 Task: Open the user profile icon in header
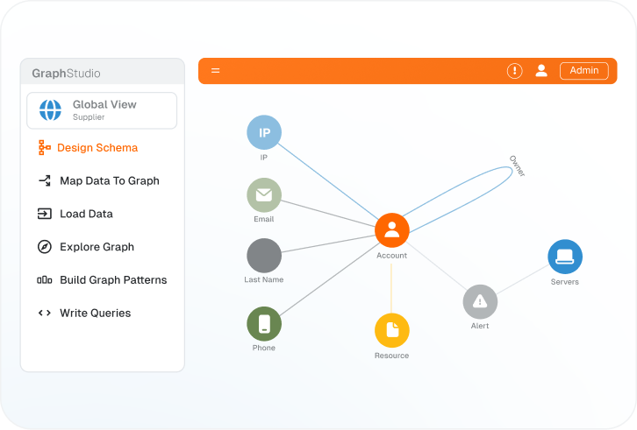(x=541, y=71)
